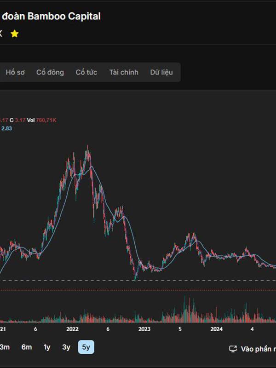Click the closing price C 3.17
This screenshot has width=276, height=368.
coord(17,120)
